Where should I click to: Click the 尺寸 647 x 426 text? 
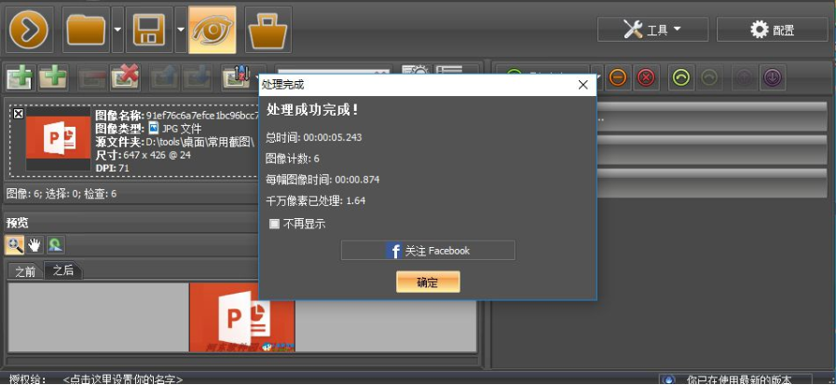coord(143,155)
